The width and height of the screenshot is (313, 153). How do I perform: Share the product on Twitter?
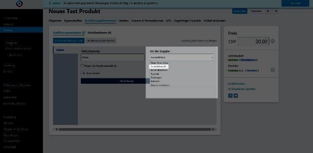[235, 96]
